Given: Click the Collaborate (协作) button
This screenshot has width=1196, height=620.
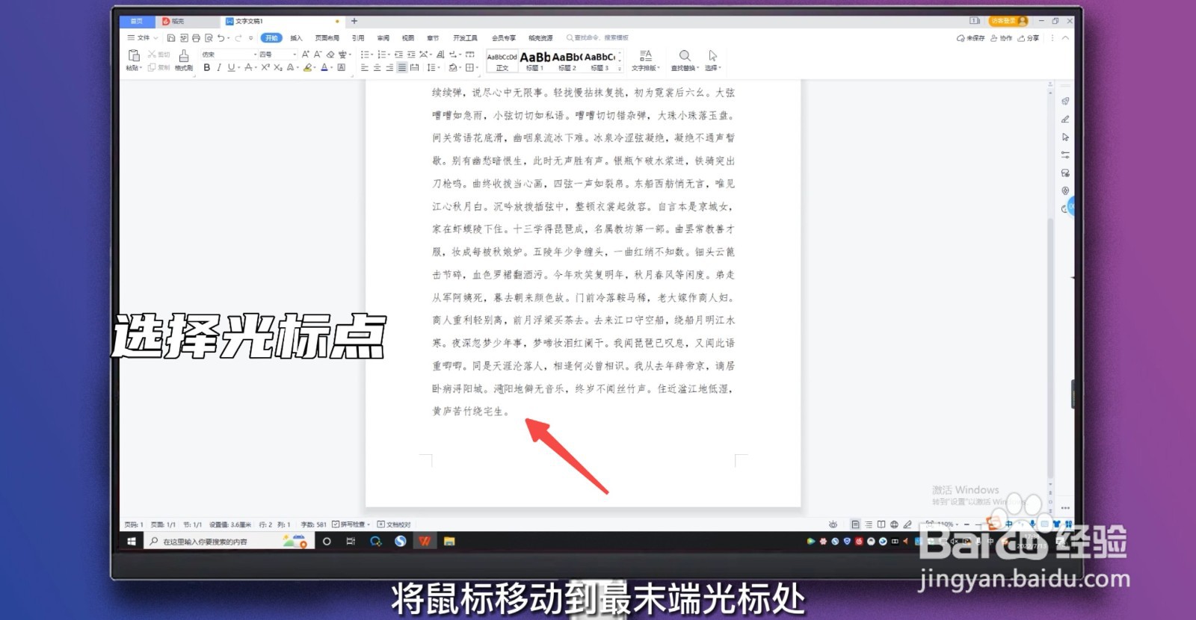Looking at the screenshot, I should 1001,38.
